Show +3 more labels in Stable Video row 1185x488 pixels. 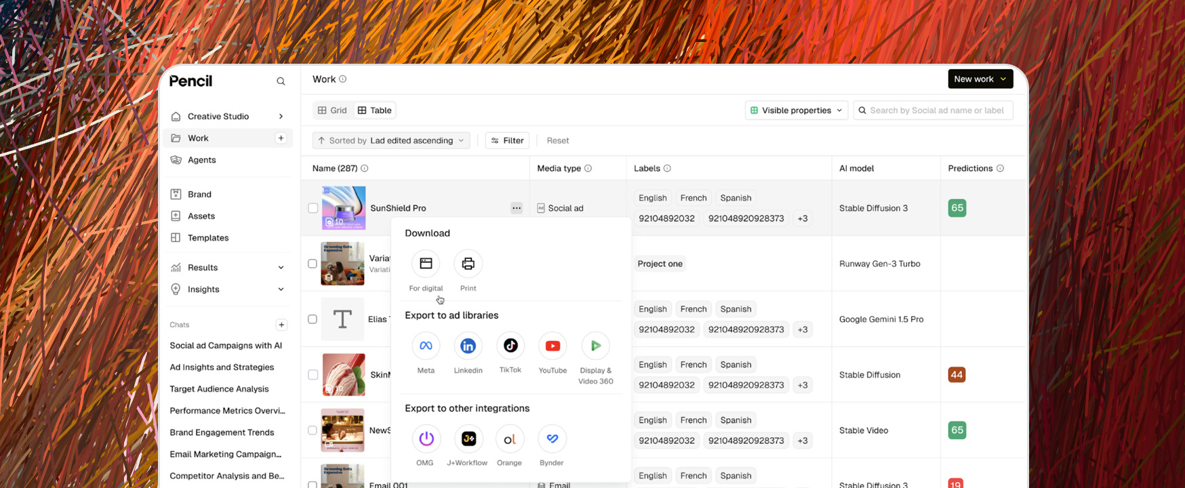point(803,441)
